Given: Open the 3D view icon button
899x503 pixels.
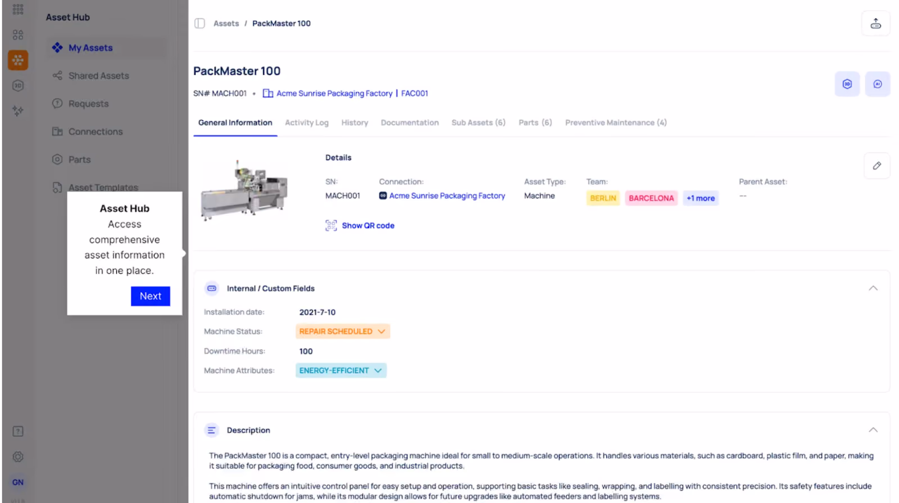Looking at the screenshot, I should pyautogui.click(x=847, y=84).
